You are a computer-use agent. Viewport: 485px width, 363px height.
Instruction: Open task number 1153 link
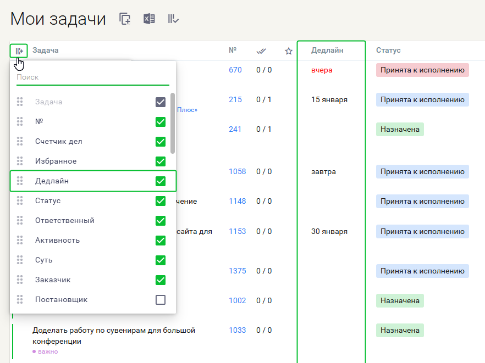pyautogui.click(x=237, y=232)
